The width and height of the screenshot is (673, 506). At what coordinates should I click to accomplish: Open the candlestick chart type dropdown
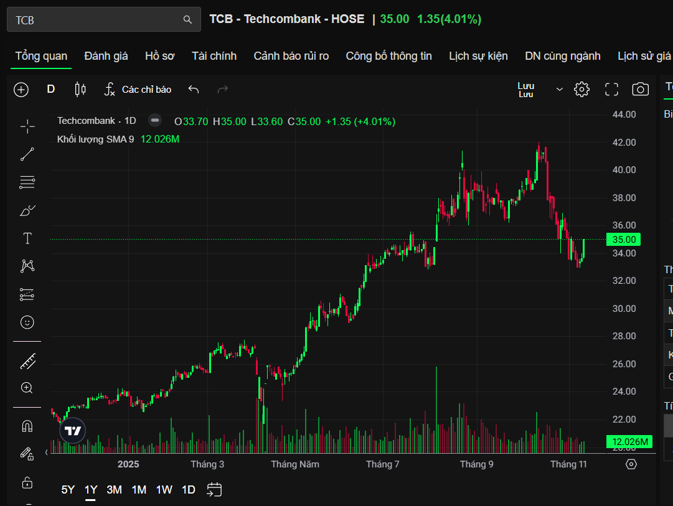click(80, 90)
